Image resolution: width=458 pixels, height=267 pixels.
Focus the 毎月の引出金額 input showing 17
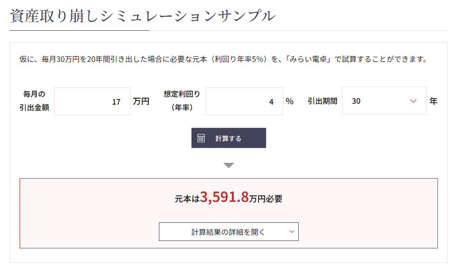(92, 101)
